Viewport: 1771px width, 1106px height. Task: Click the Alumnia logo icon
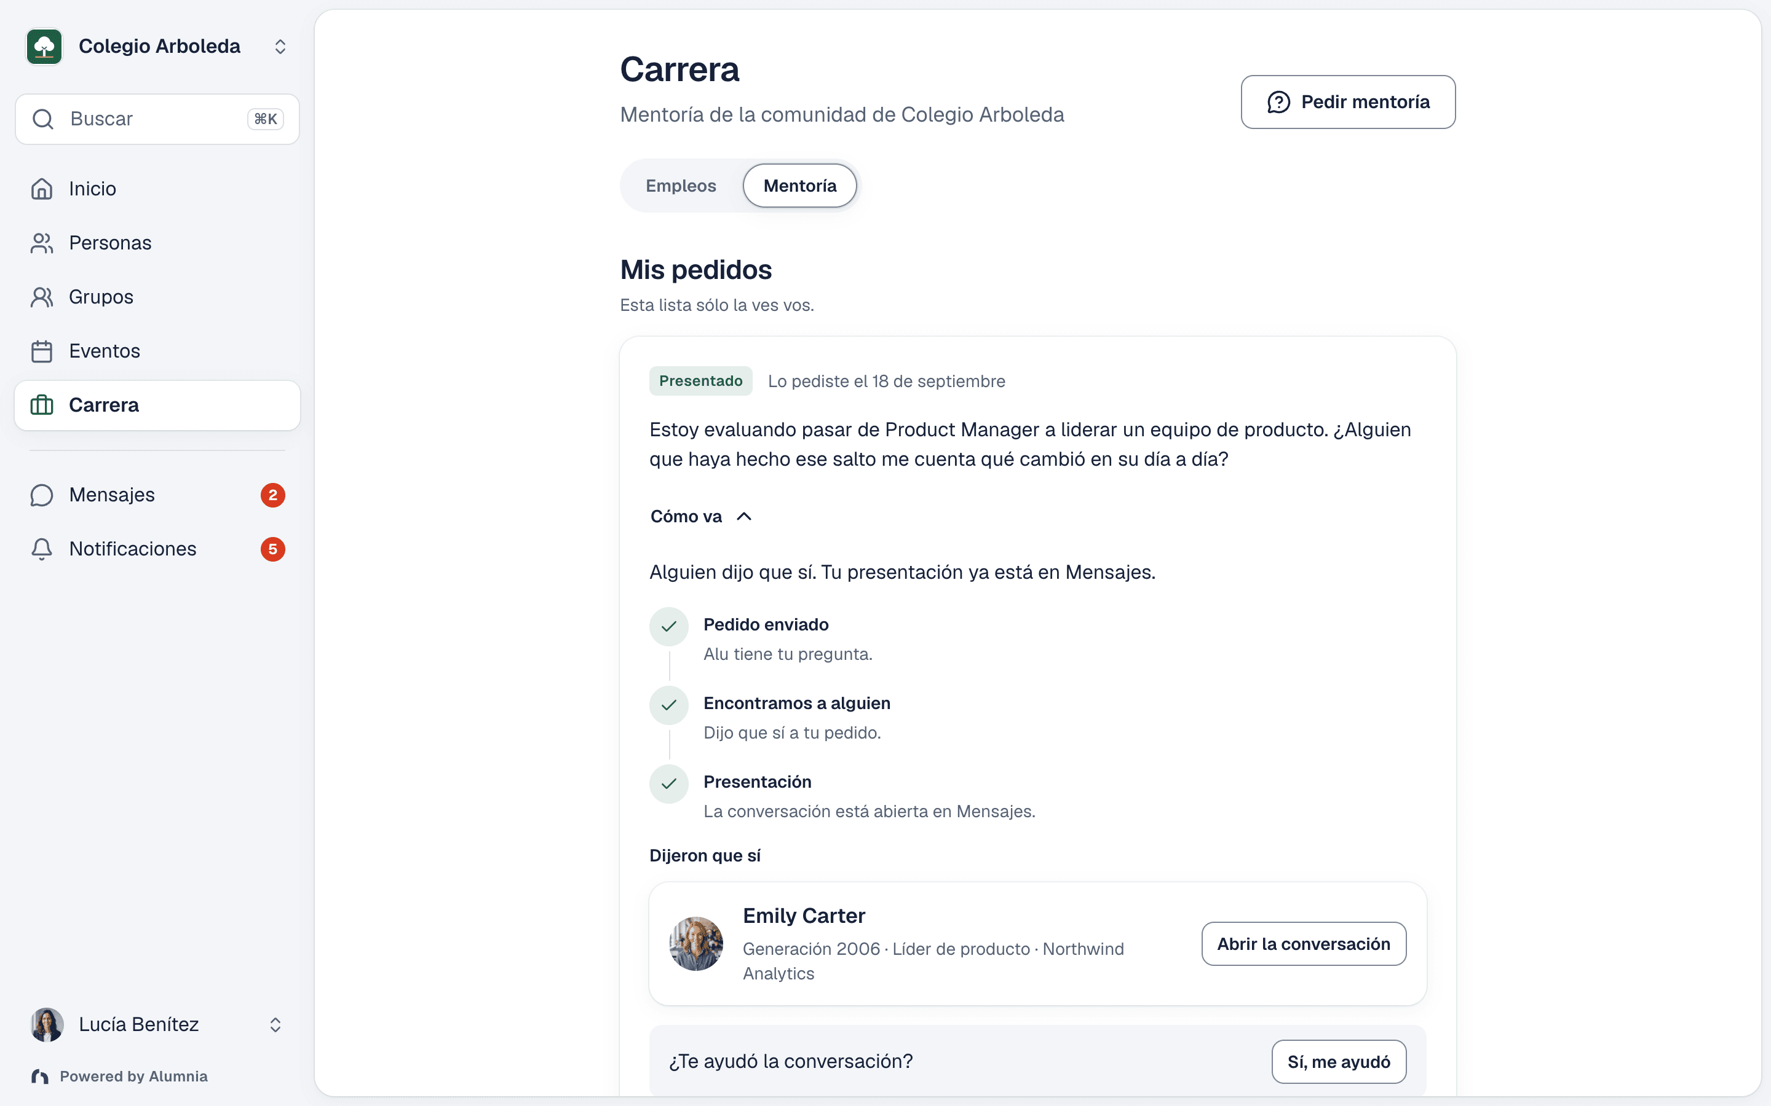point(40,1076)
